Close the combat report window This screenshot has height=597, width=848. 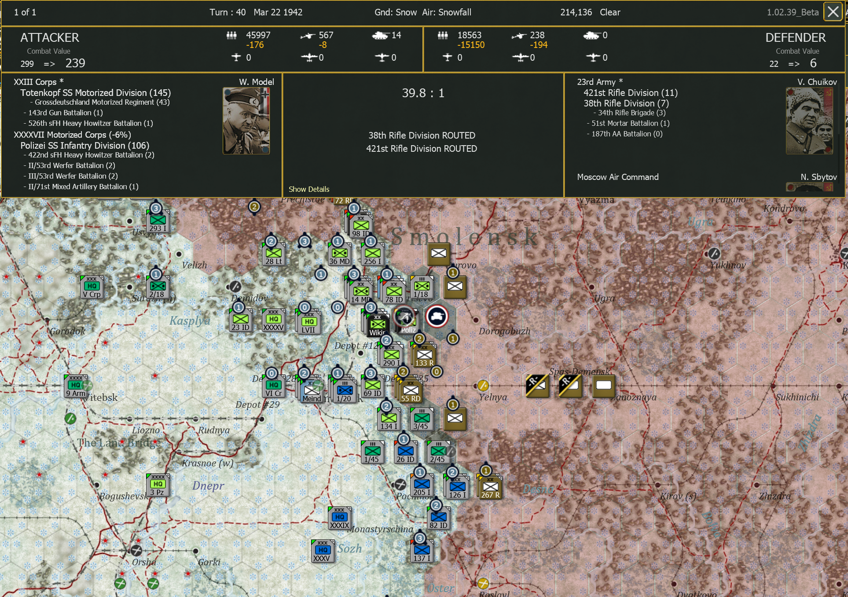pos(833,12)
